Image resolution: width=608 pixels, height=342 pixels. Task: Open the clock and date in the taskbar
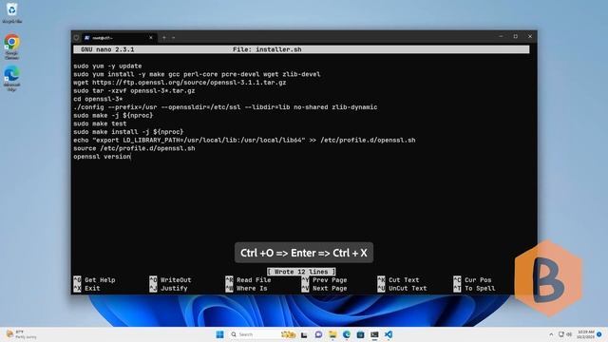coord(585,334)
